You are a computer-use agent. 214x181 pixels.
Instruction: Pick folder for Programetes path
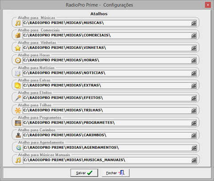click(194, 123)
